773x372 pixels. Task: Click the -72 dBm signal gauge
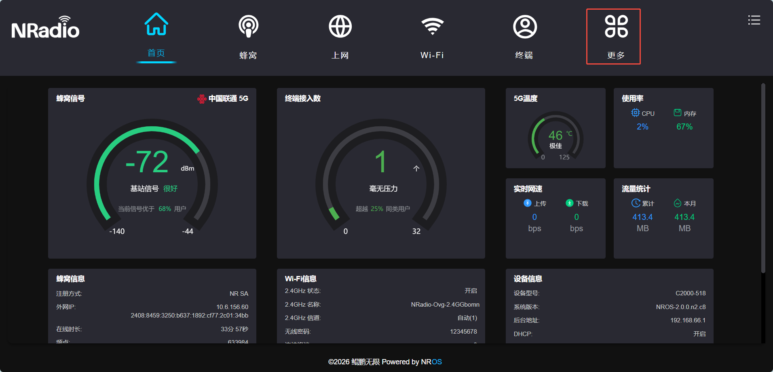click(152, 173)
